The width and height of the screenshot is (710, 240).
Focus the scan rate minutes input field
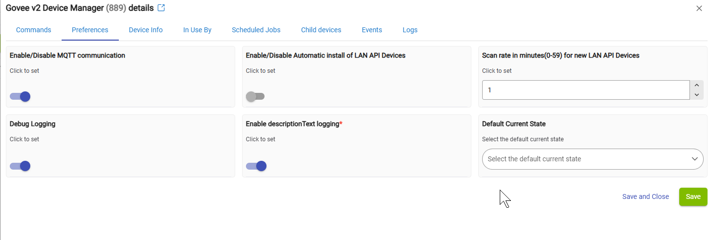pyautogui.click(x=585, y=90)
